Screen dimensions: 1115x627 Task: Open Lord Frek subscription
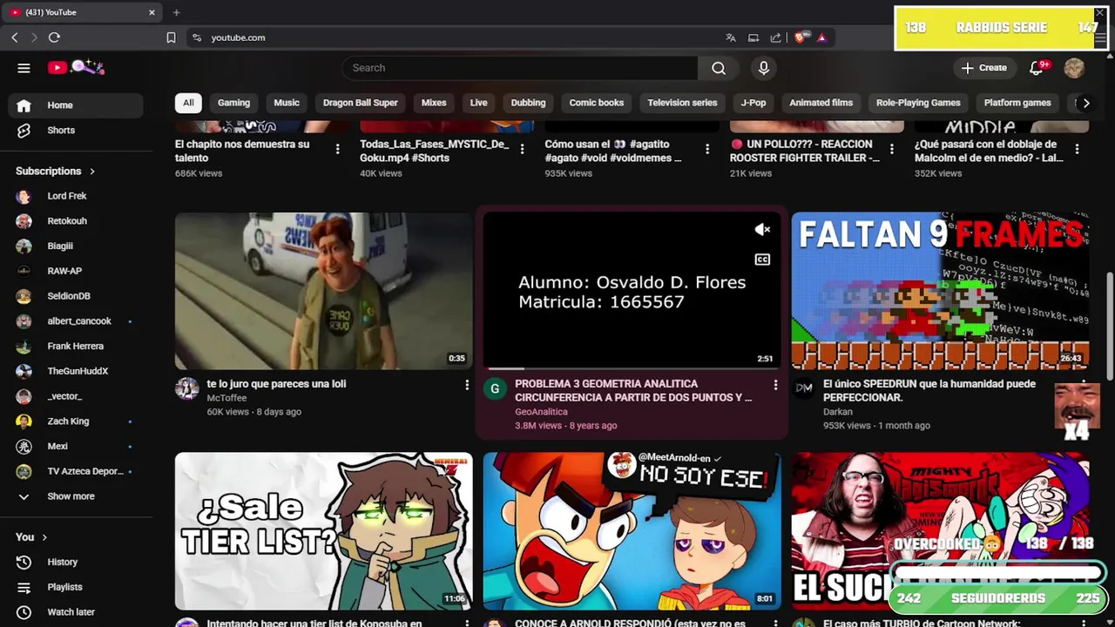coord(74,197)
